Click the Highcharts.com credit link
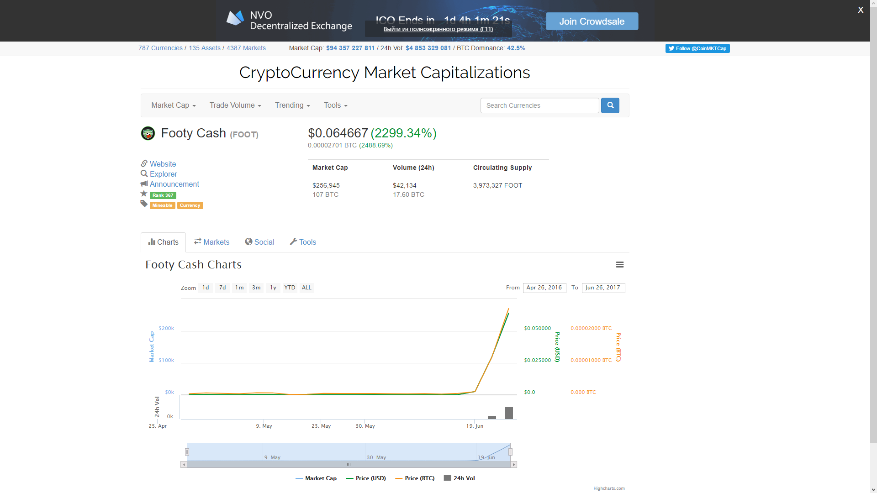Screen dimensions: 877x493 609,488
